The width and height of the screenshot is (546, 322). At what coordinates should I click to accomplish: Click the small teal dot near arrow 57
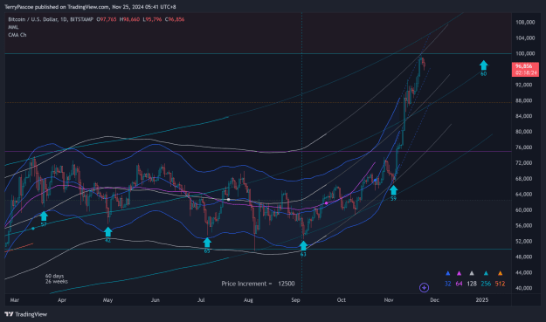[33, 229]
